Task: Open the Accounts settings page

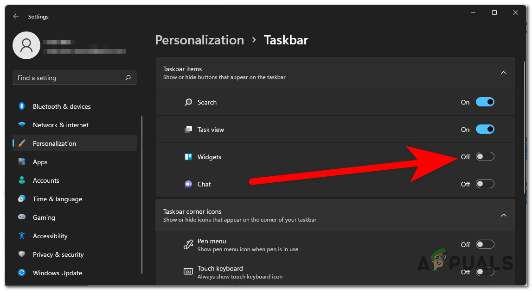Action: click(x=46, y=180)
